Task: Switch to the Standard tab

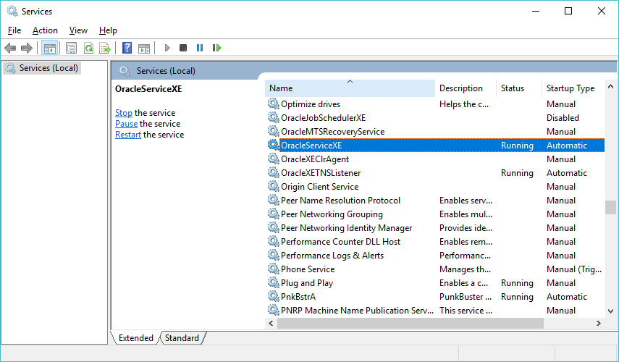Action: pyautogui.click(x=182, y=338)
